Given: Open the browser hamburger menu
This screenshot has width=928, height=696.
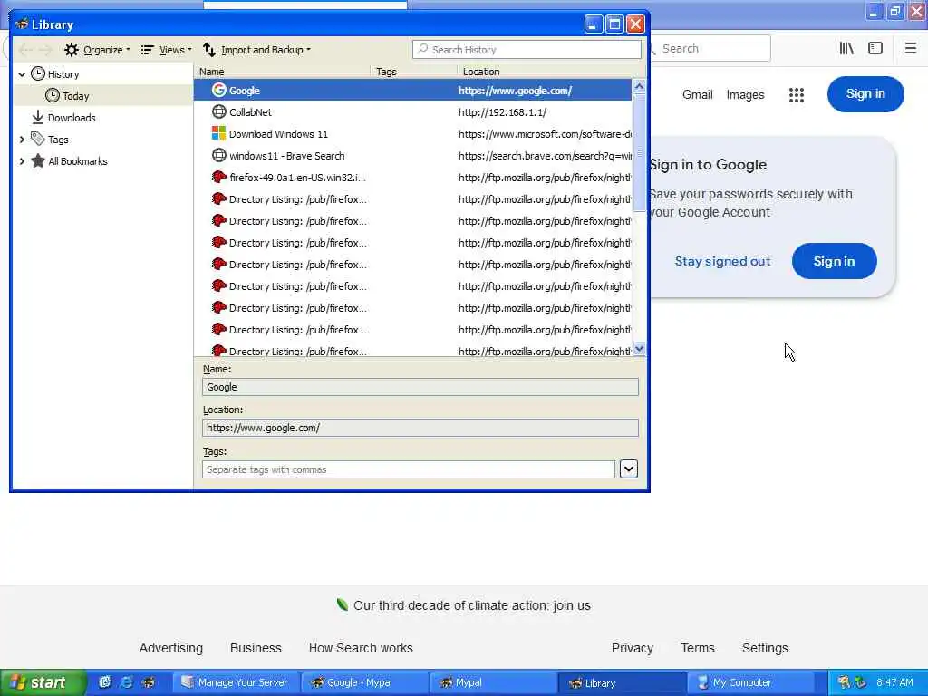Looking at the screenshot, I should (910, 49).
